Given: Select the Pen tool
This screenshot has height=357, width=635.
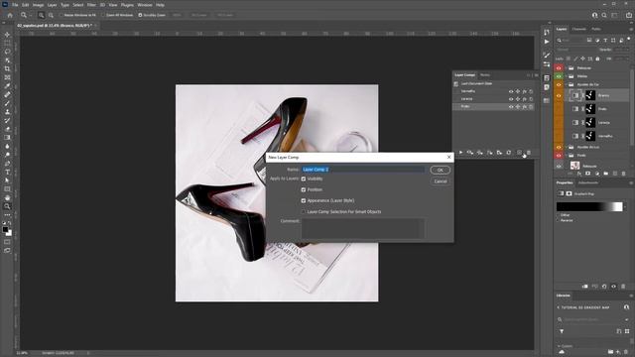Looking at the screenshot, I should pyautogui.click(x=7, y=164).
